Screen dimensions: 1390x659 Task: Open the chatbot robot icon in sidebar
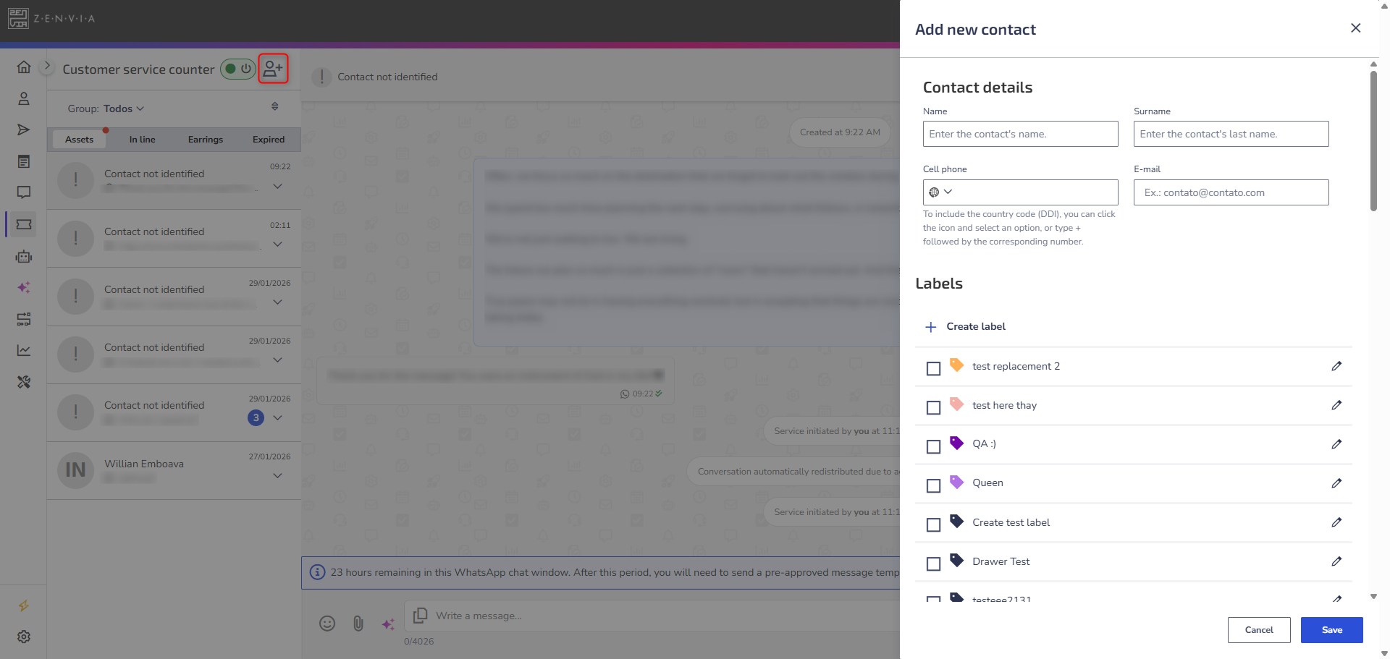[x=24, y=256]
